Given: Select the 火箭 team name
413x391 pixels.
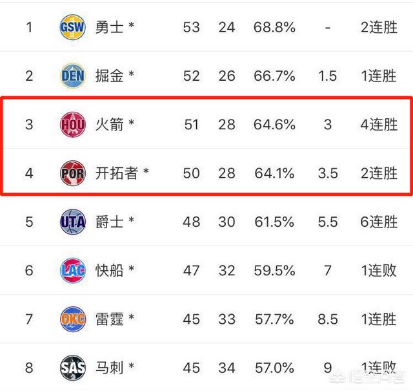Looking at the screenshot, I should 109,124.
